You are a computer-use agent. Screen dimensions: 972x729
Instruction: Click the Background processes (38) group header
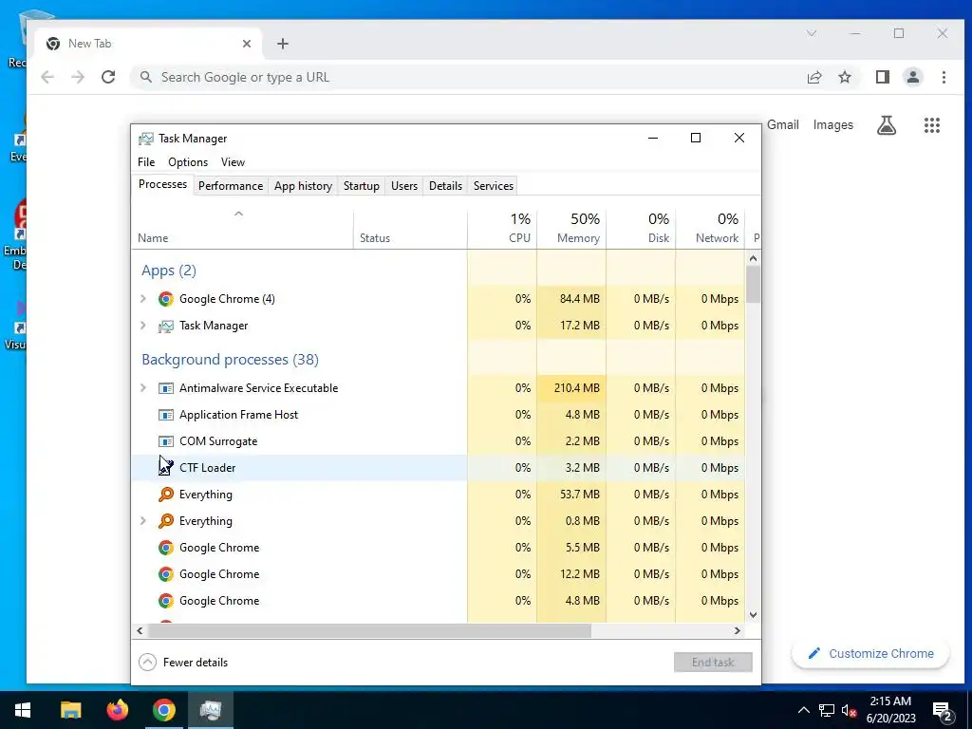coord(230,360)
